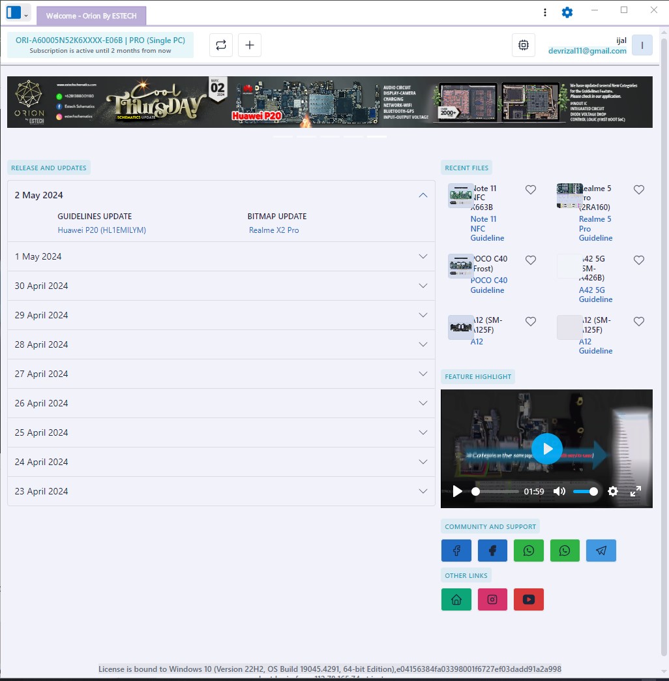This screenshot has height=681, width=669.
Task: Click the RELEASE AND UPDATES heading label
Action: pos(49,168)
